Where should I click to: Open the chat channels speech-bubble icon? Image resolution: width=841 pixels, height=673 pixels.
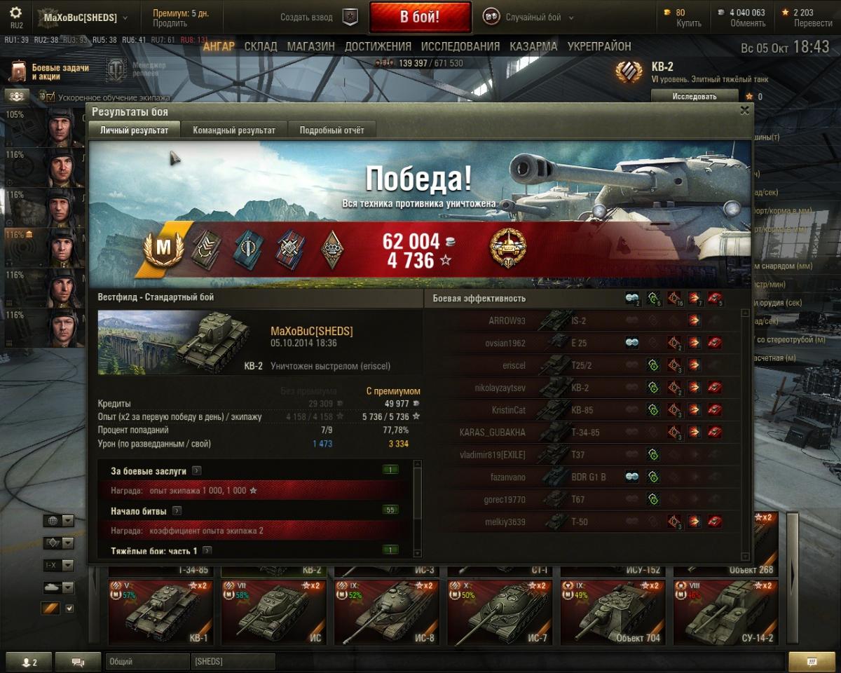pos(78,662)
